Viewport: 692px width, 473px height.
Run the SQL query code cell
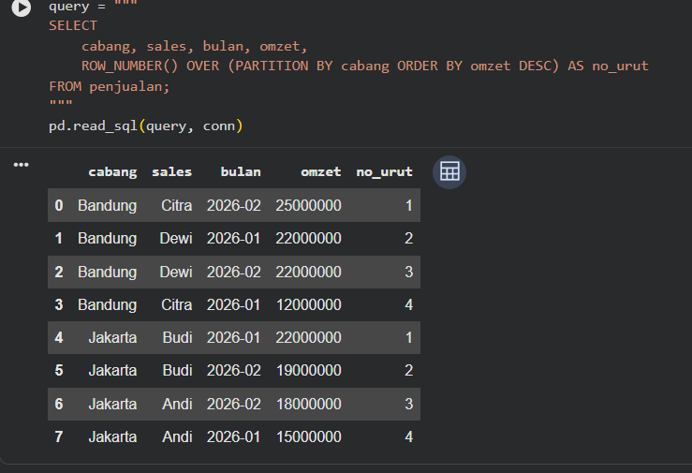(x=22, y=7)
